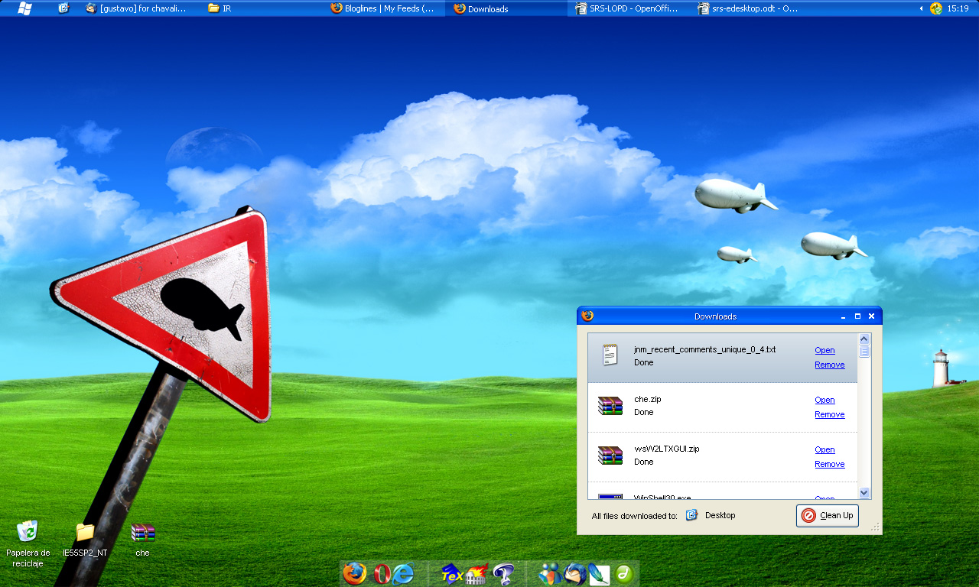Remove jnm_recent_comments_unique_0_4.txt from list
This screenshot has width=979, height=587.
tap(830, 365)
